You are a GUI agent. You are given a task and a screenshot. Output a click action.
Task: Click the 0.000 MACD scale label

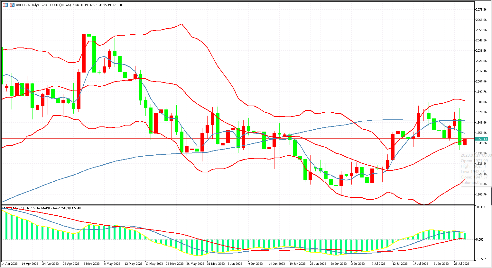480,239
